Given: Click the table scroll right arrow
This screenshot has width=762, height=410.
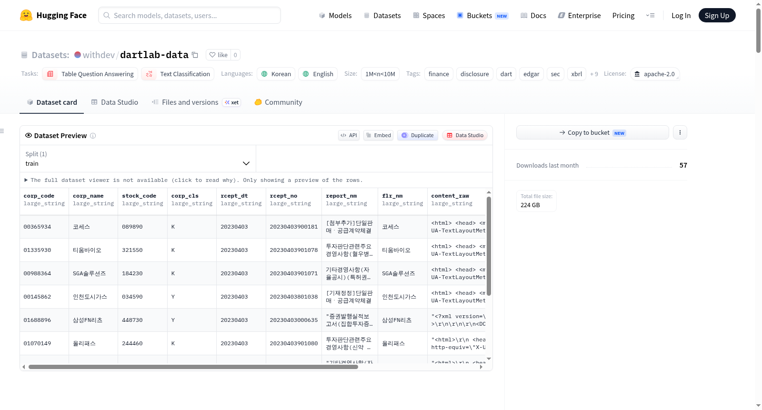Looking at the screenshot, I should coord(481,367).
